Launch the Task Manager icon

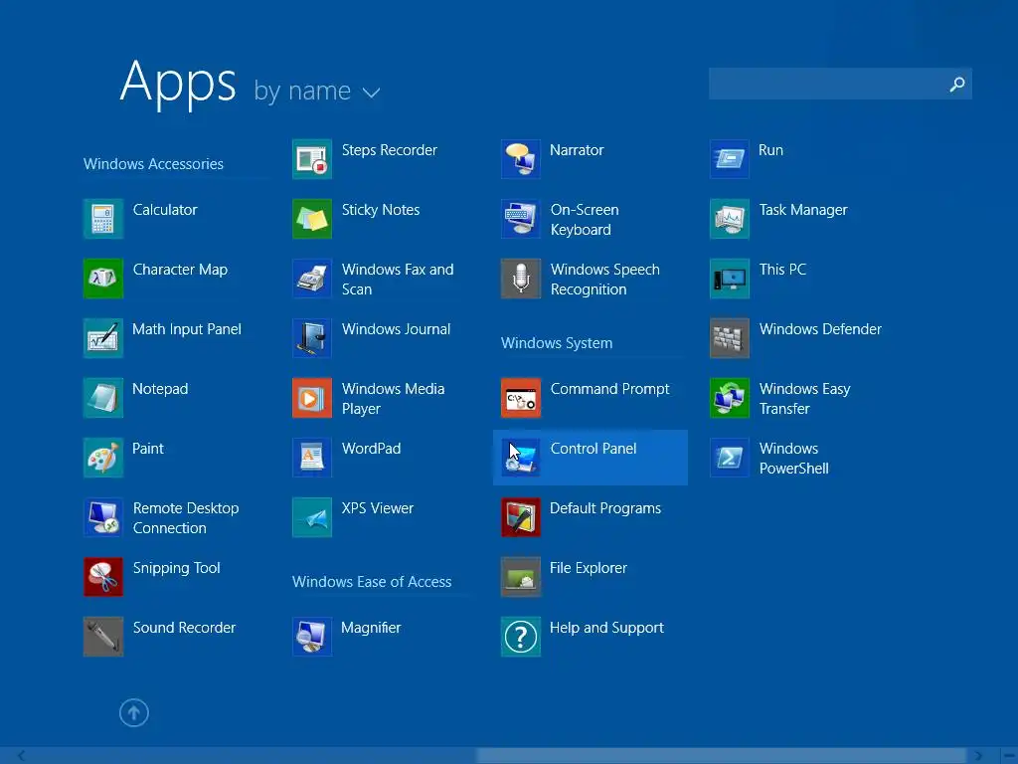(730, 219)
